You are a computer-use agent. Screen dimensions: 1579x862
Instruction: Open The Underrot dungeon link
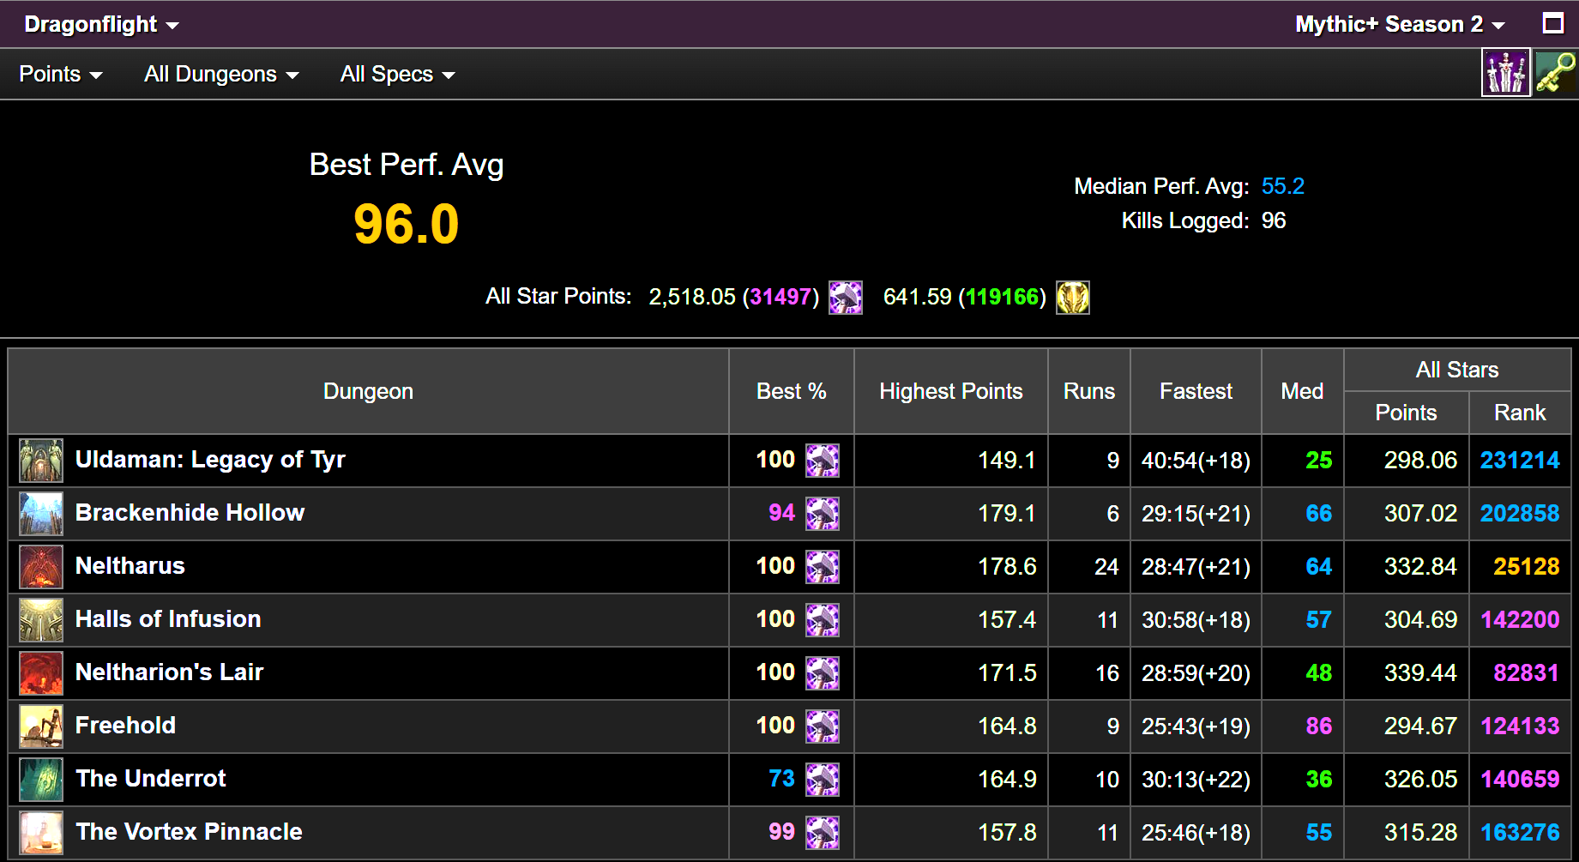pyautogui.click(x=151, y=779)
